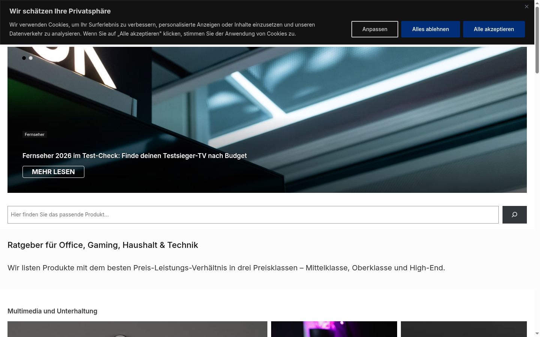Click the MEHR LESEN button
Viewport: 540px width, 337px height.
pyautogui.click(x=53, y=172)
